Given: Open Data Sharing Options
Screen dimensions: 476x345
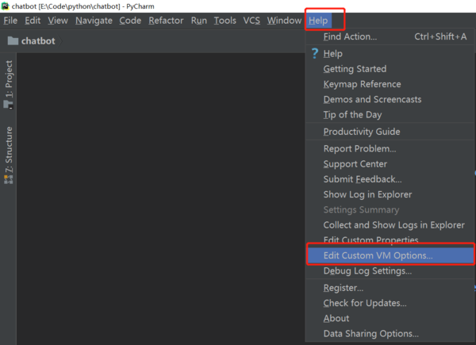Looking at the screenshot, I should tap(390, 334).
